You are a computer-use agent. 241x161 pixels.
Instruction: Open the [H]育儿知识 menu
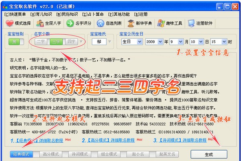41,14
